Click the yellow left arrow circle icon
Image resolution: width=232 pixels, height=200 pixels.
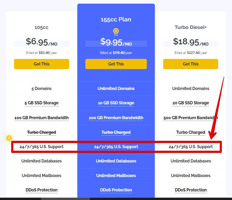tap(9, 138)
